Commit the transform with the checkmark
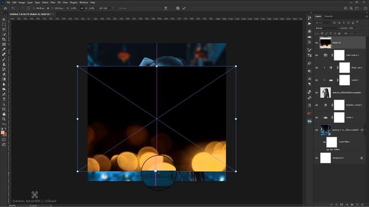The width and height of the screenshot is (369, 207). 184,8
